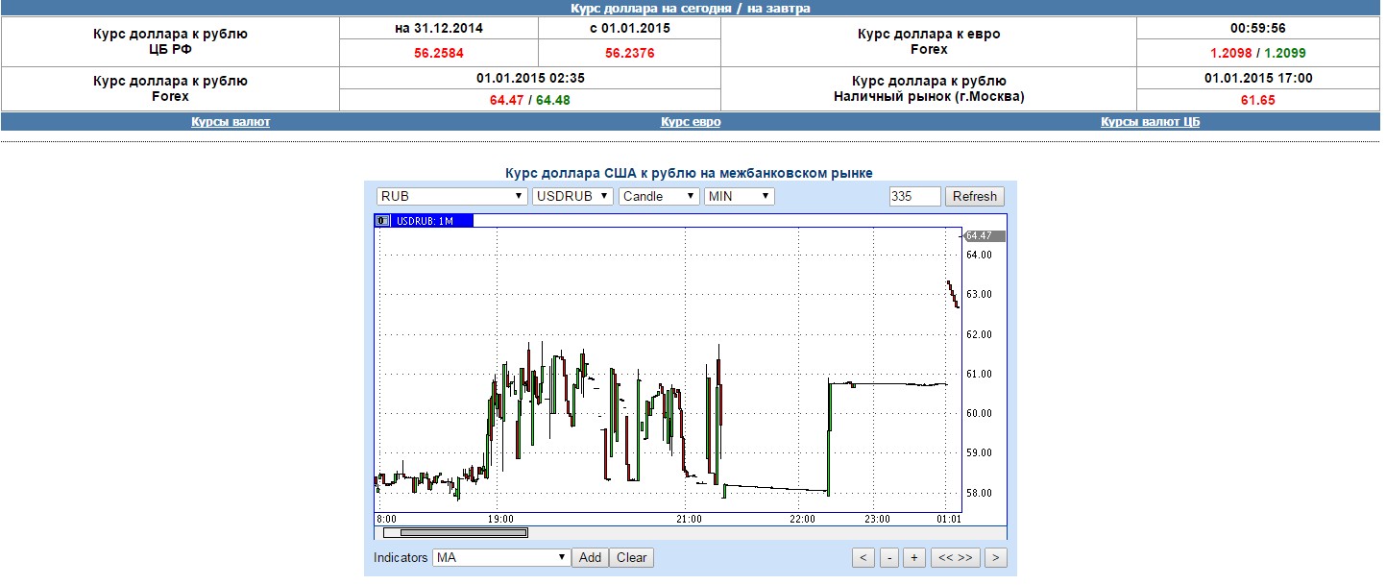Open the Курс евро link
This screenshot has height=585, width=1386.
(691, 122)
